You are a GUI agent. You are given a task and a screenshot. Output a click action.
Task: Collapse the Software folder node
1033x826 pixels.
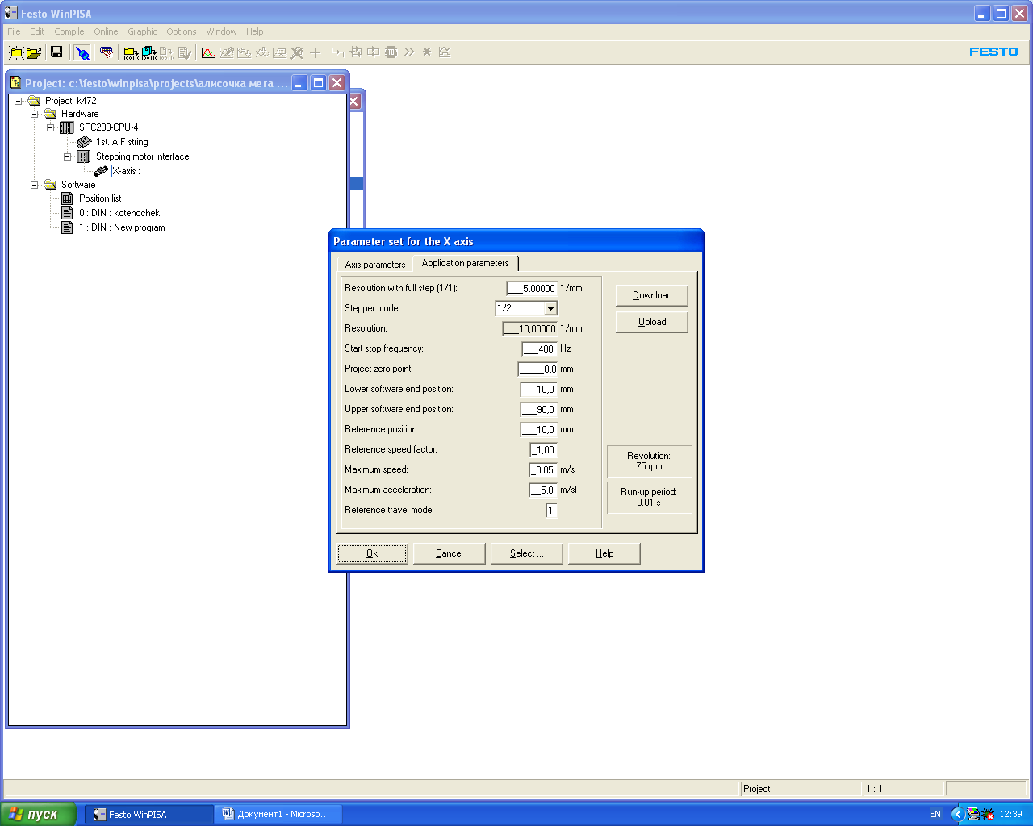(x=35, y=185)
